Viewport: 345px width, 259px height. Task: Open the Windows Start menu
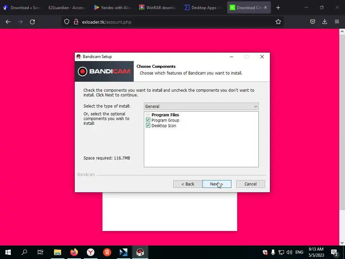point(8,252)
